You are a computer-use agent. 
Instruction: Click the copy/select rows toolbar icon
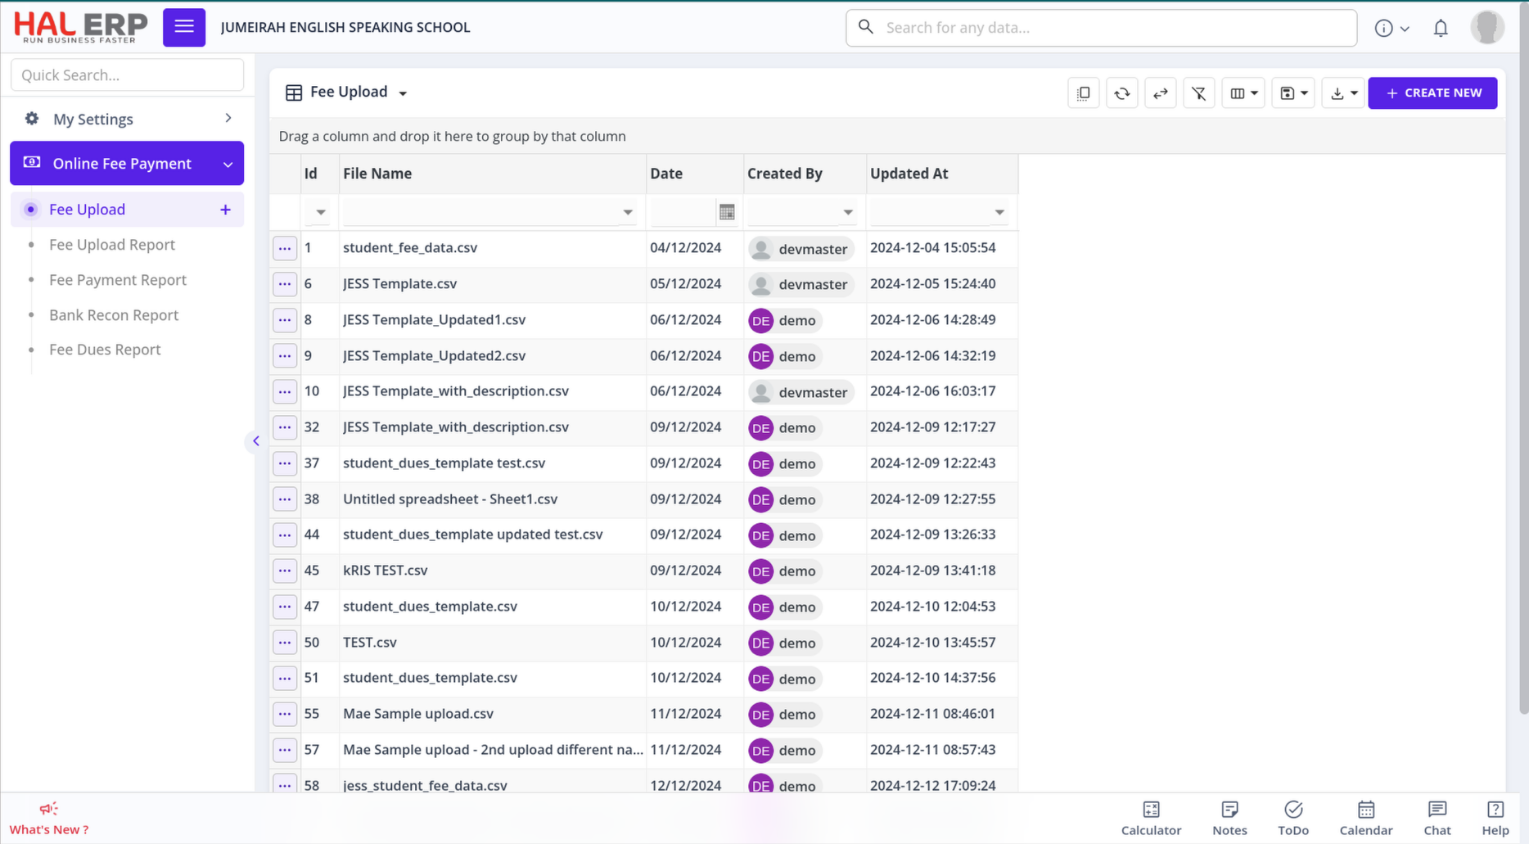pyautogui.click(x=1084, y=93)
